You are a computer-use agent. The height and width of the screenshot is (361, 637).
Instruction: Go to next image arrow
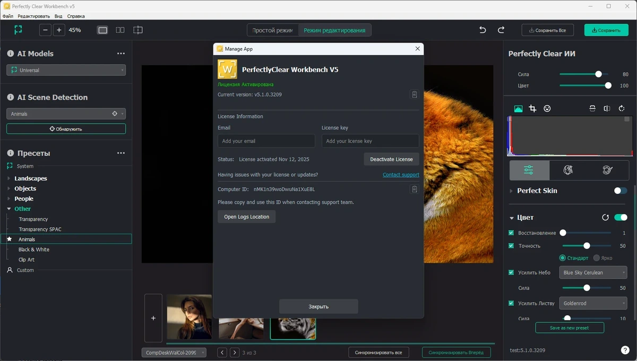[234, 353]
